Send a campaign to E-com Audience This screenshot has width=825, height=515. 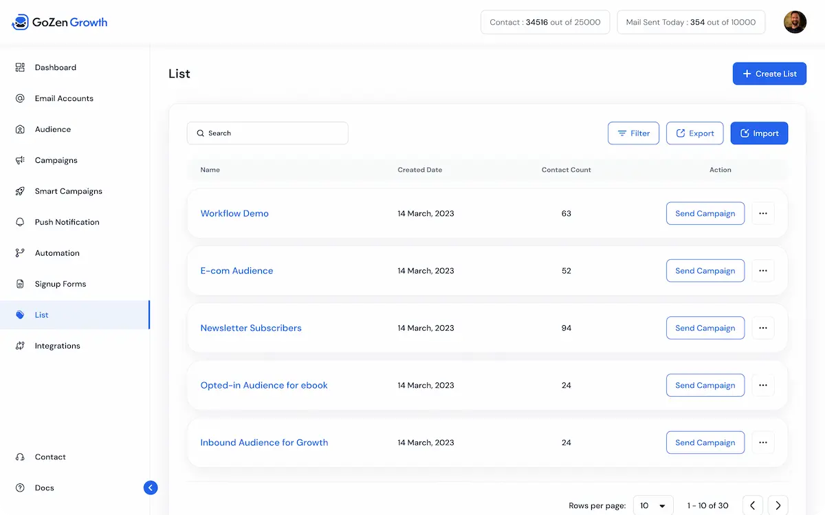coord(705,270)
